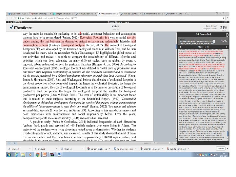Adjust the document zoom slider
The image size is (236, 177).
(170, 143)
